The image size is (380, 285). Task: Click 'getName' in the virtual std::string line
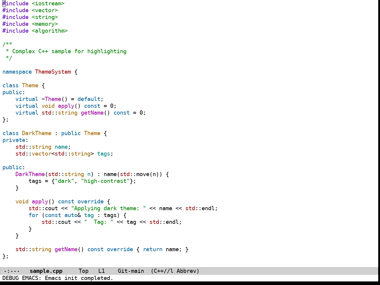(92, 113)
